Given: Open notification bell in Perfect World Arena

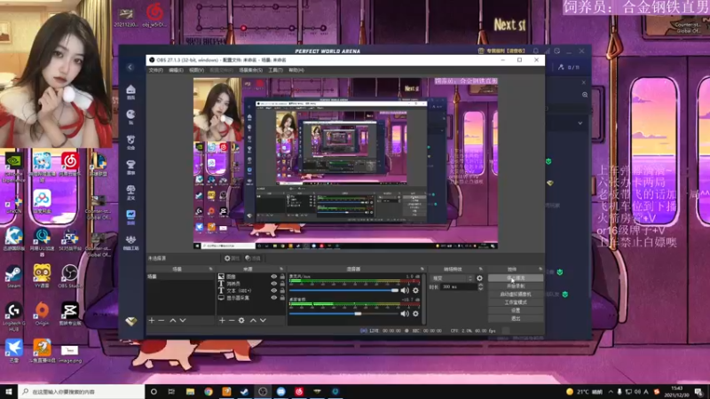Looking at the screenshot, I should tap(536, 51).
